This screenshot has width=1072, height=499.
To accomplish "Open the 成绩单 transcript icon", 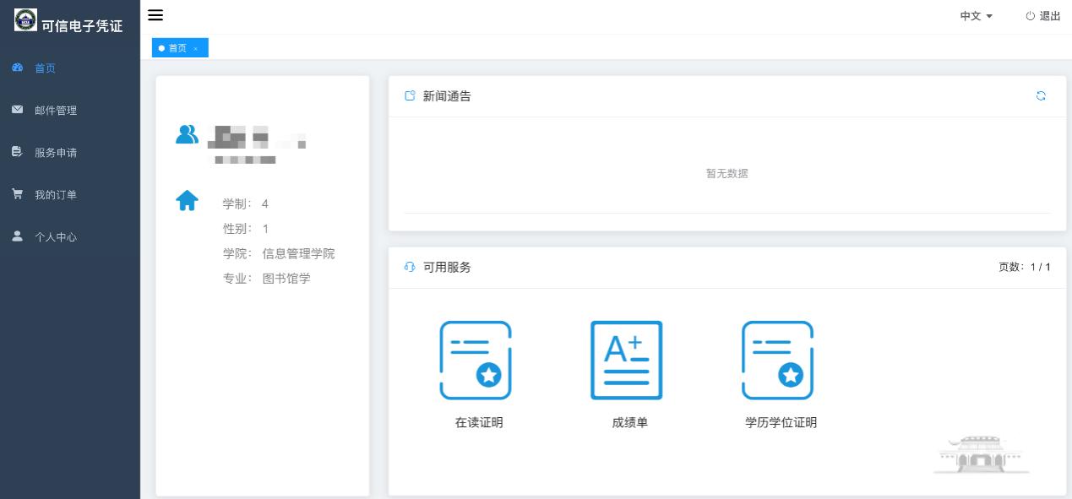I will [x=626, y=361].
